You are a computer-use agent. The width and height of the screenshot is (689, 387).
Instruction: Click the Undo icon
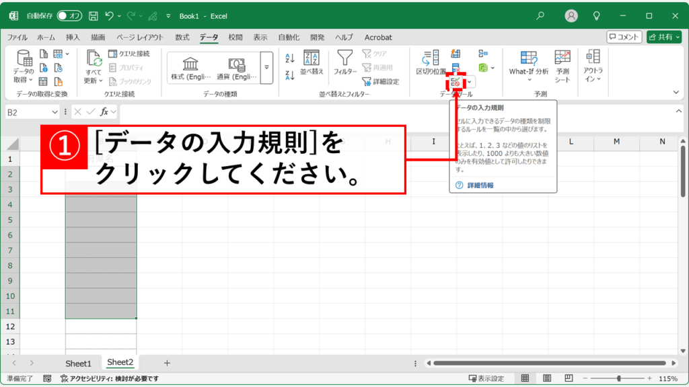[109, 16]
